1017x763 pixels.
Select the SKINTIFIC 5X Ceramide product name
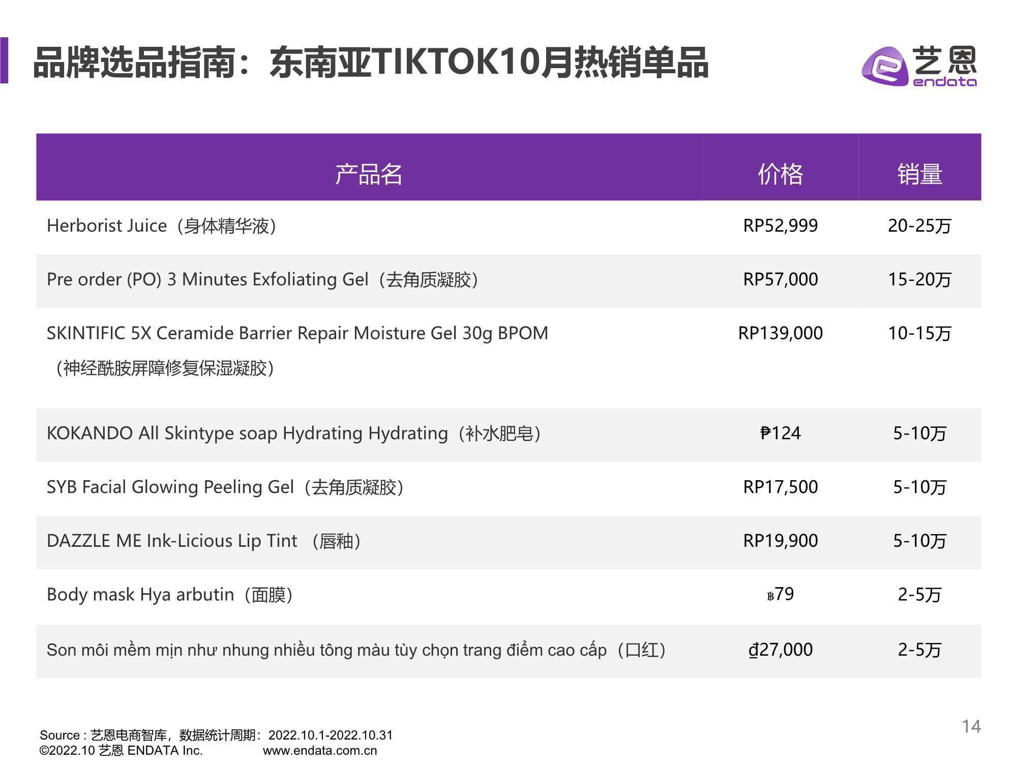click(x=297, y=333)
